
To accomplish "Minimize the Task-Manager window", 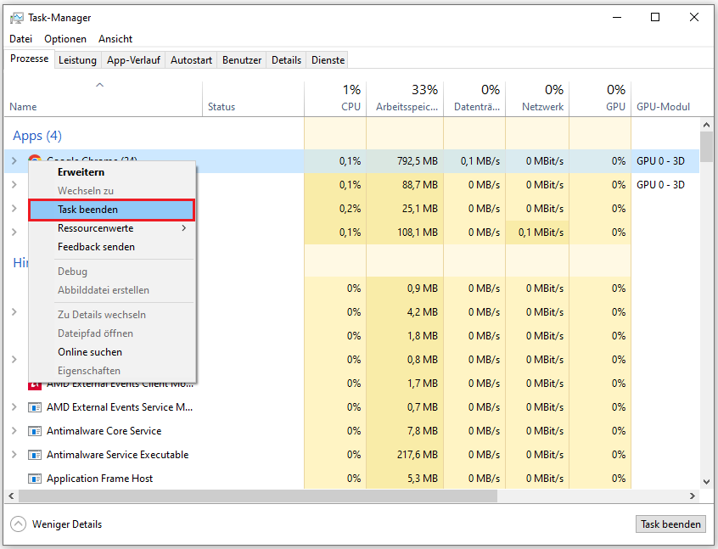I will pos(617,18).
